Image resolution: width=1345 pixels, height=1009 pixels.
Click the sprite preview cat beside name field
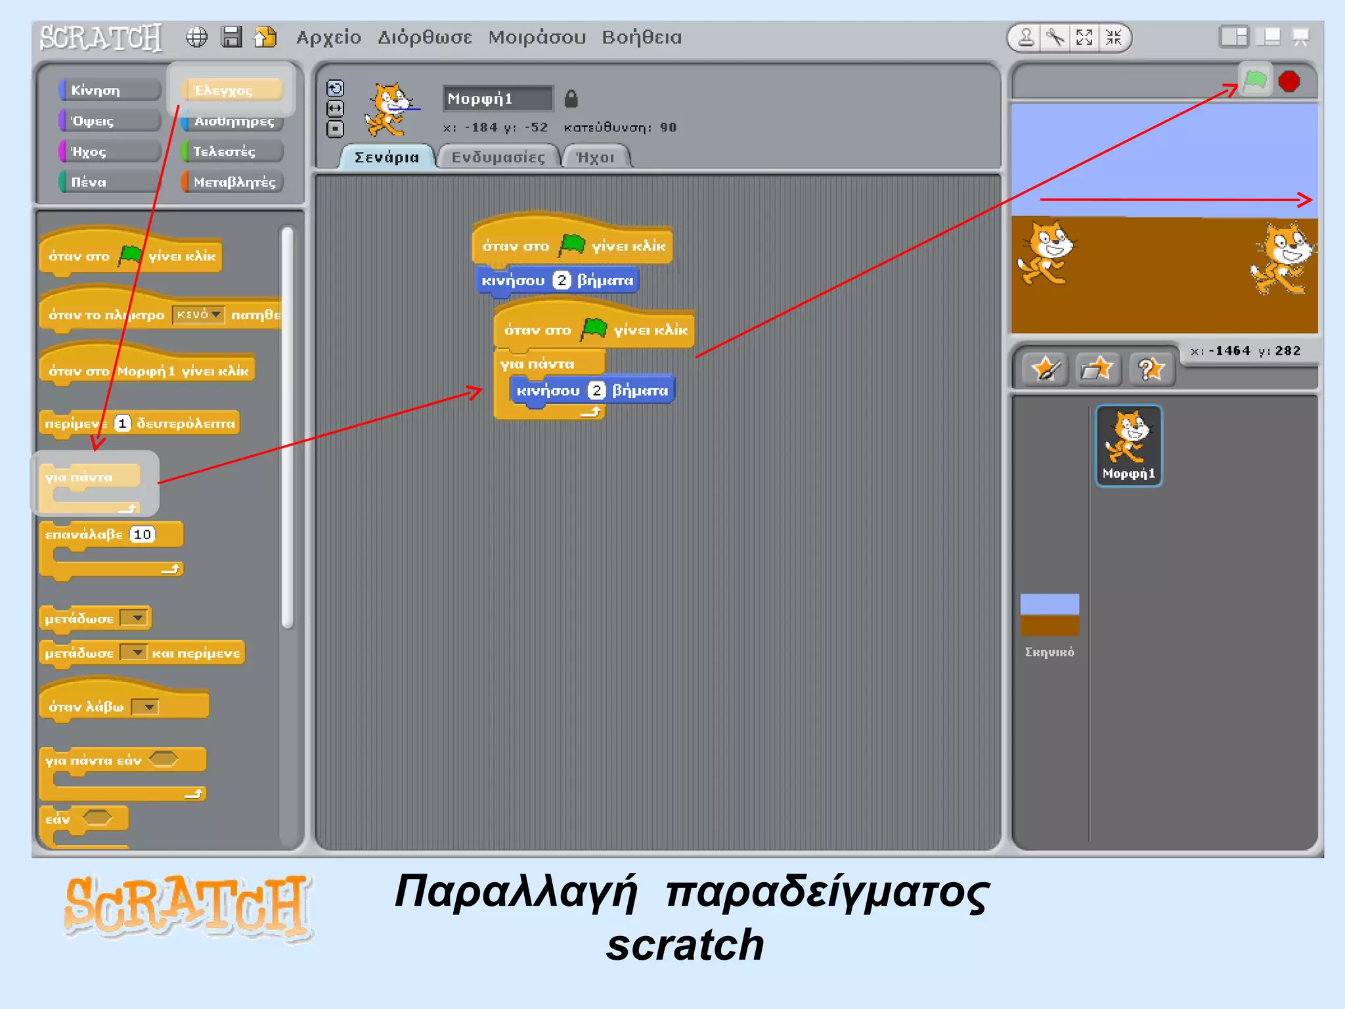[391, 108]
